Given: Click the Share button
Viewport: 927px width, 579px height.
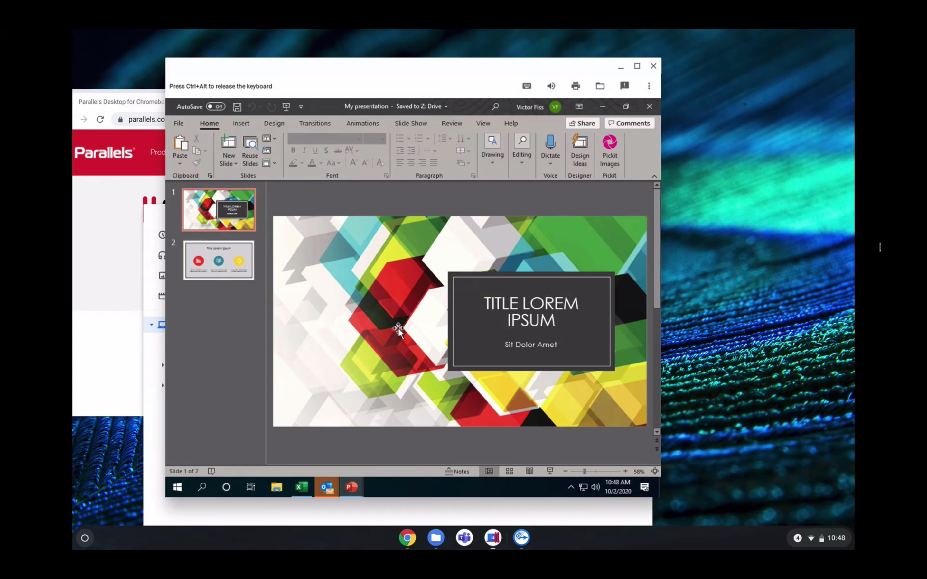Looking at the screenshot, I should tap(582, 123).
